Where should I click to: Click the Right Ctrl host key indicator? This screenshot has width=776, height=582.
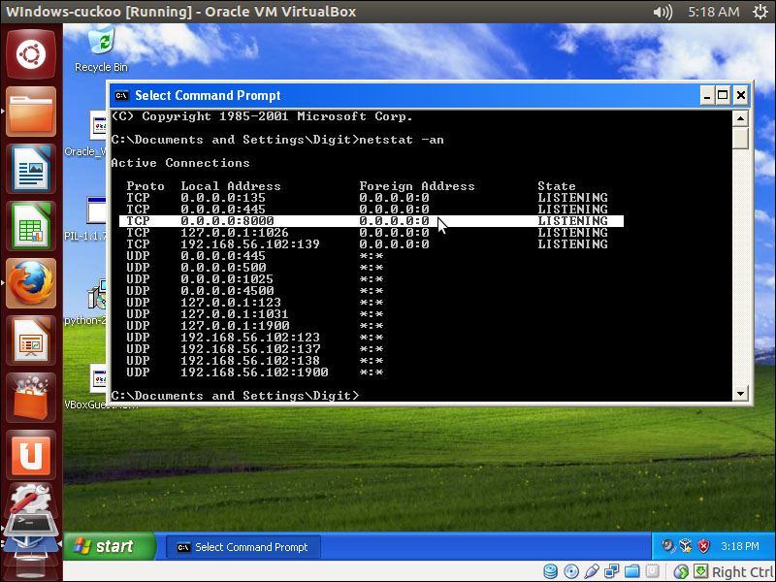(x=741, y=572)
